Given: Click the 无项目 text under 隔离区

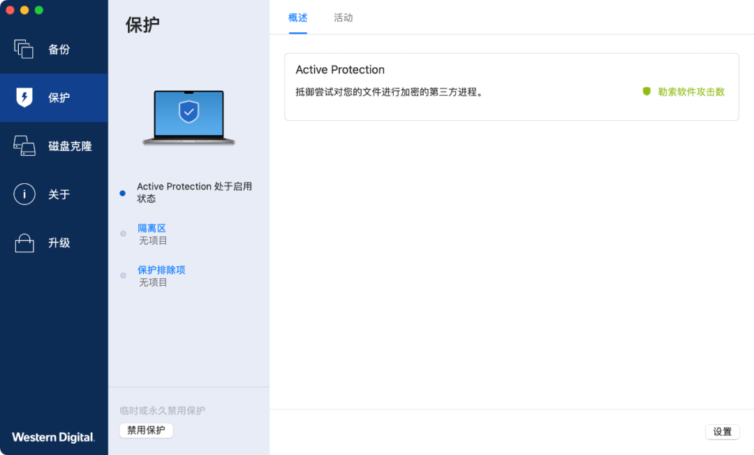Looking at the screenshot, I should [x=153, y=240].
